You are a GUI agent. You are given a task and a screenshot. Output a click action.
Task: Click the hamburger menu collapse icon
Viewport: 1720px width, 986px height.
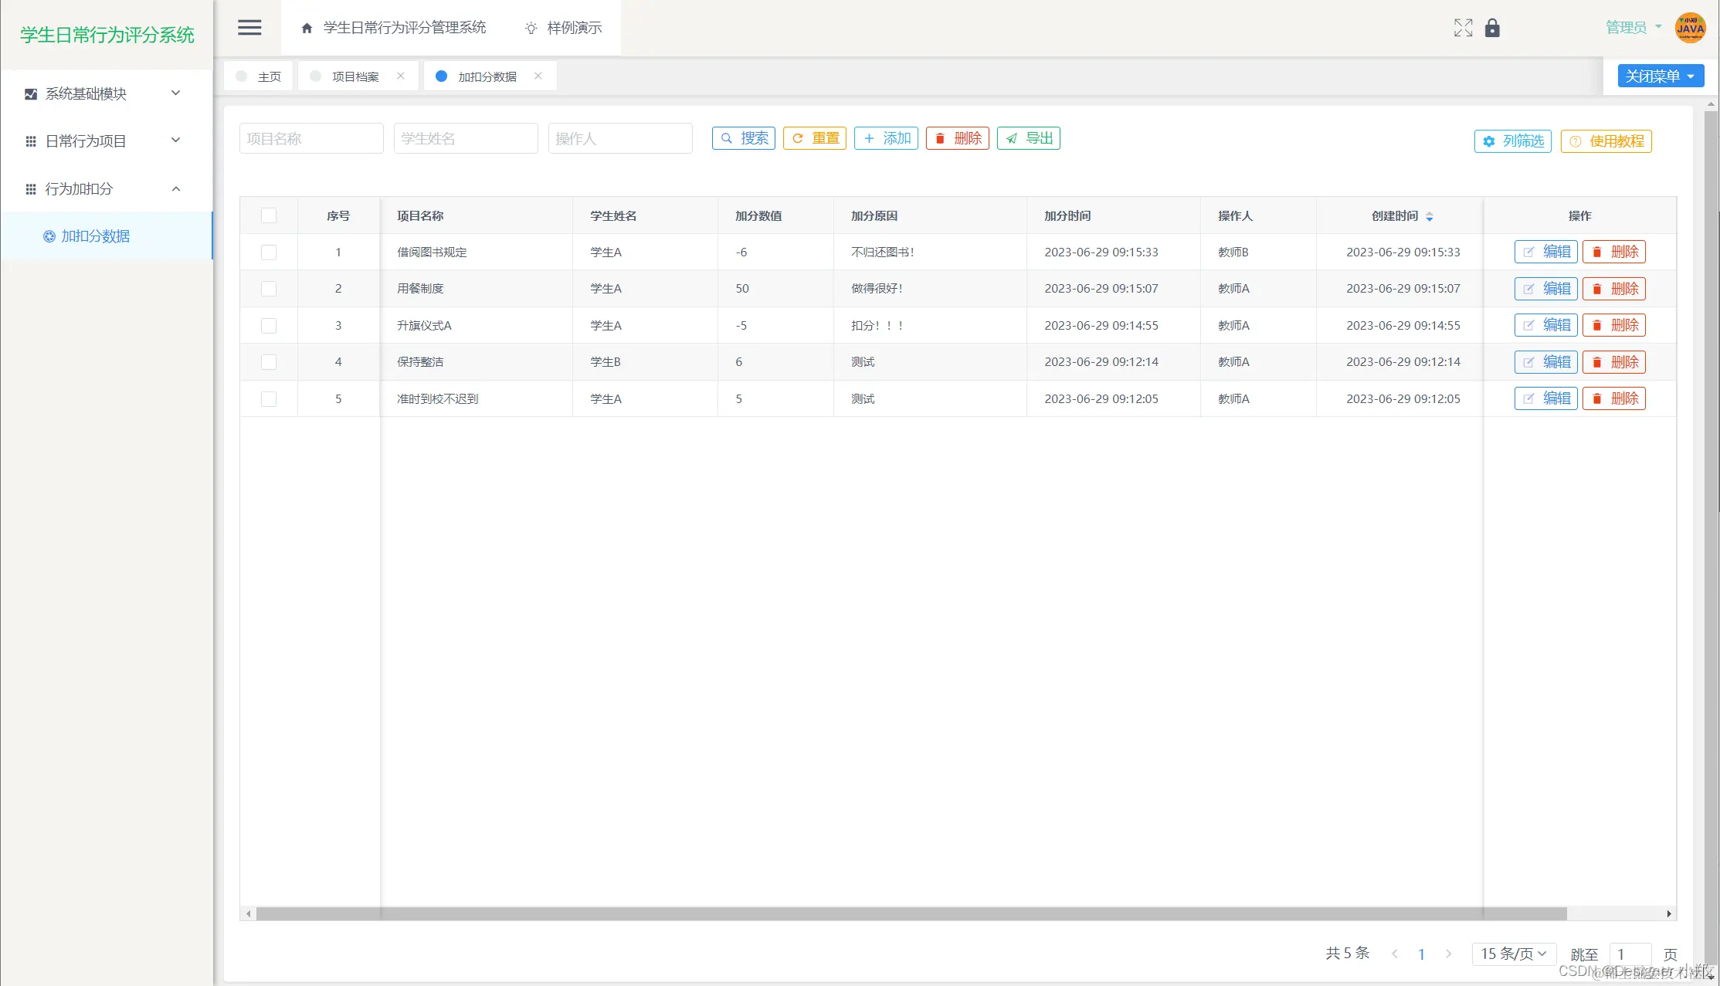249,28
